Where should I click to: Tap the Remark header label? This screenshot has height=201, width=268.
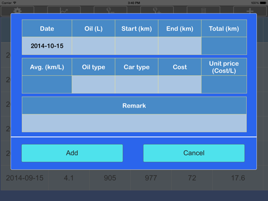coord(134,106)
